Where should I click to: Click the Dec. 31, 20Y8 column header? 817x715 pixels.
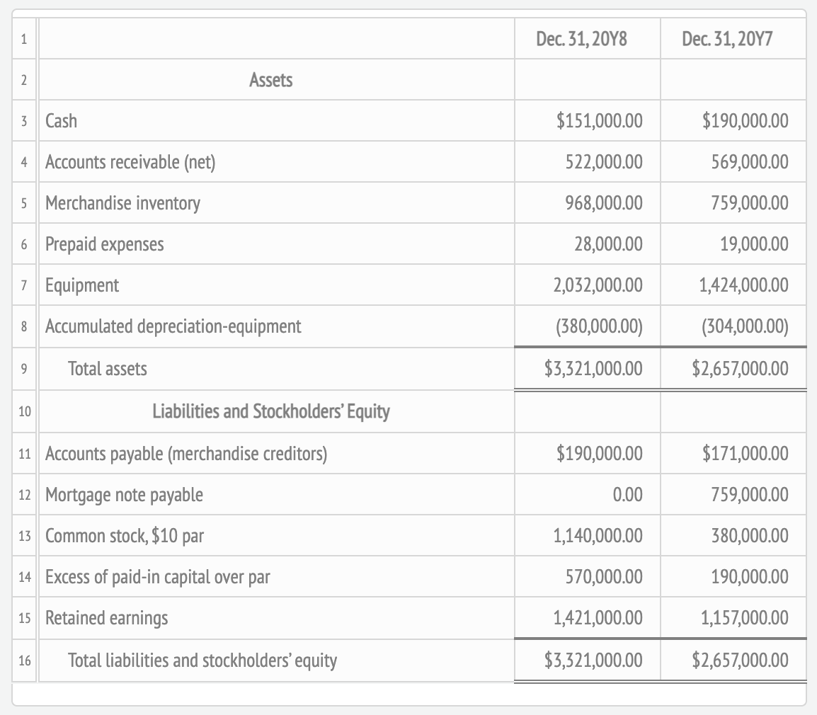(x=586, y=38)
